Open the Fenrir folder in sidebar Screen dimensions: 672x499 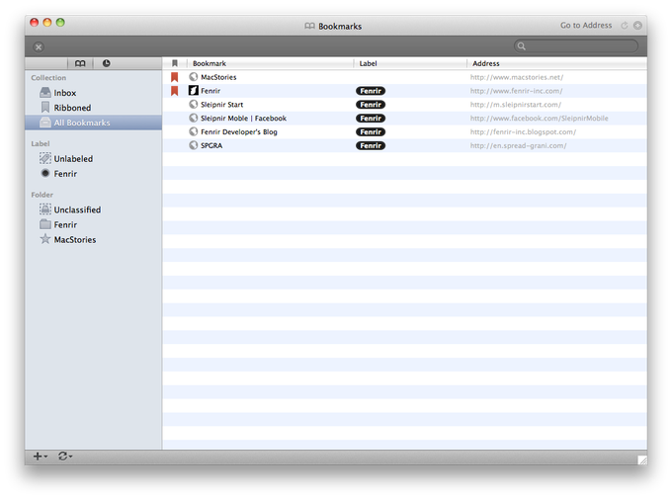pos(94,224)
